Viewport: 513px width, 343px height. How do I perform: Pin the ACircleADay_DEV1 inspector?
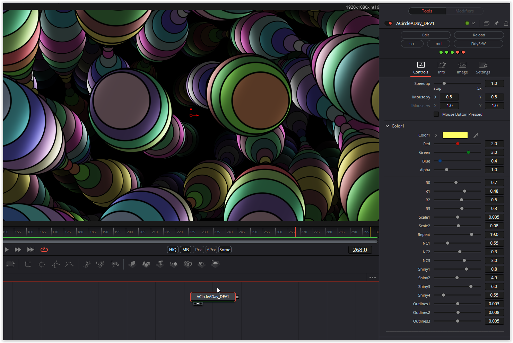[x=496, y=23]
